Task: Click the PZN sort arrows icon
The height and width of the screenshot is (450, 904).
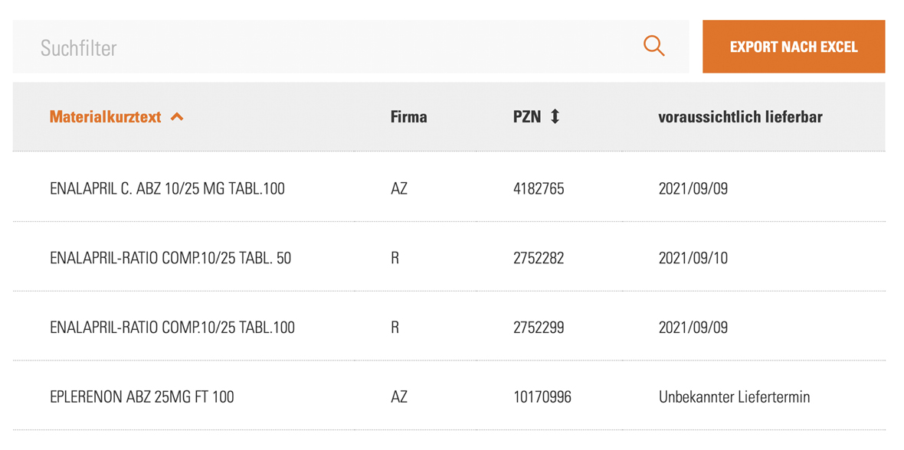Action: click(x=555, y=117)
